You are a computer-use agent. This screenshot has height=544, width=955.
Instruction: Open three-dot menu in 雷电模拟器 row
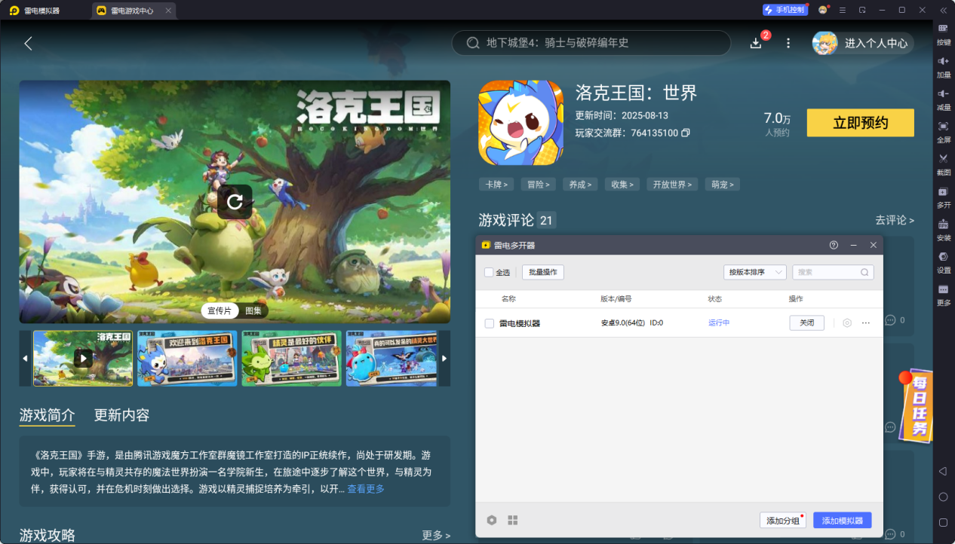(866, 322)
